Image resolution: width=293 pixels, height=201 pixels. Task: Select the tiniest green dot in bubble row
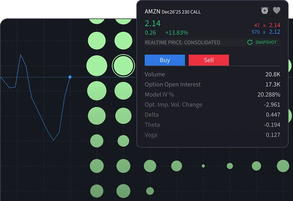pyautogui.click(x=203, y=166)
